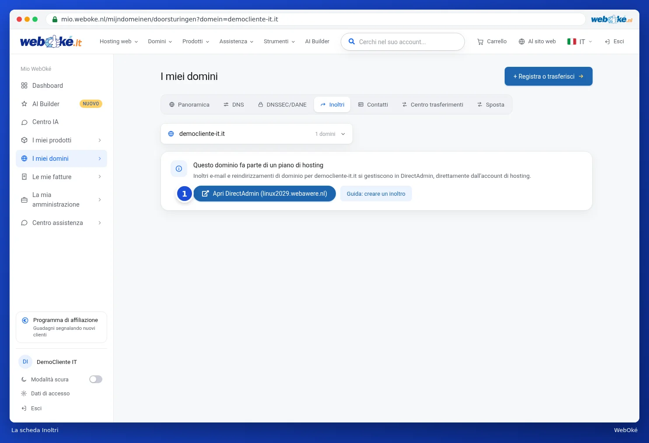Viewport: 649px width, 443px height.
Task: Open the Guida: creare un inoltro link
Action: coord(376,194)
